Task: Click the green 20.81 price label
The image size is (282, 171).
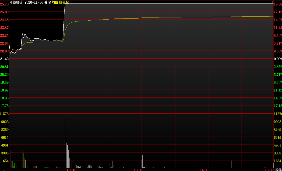Action: [4, 67]
